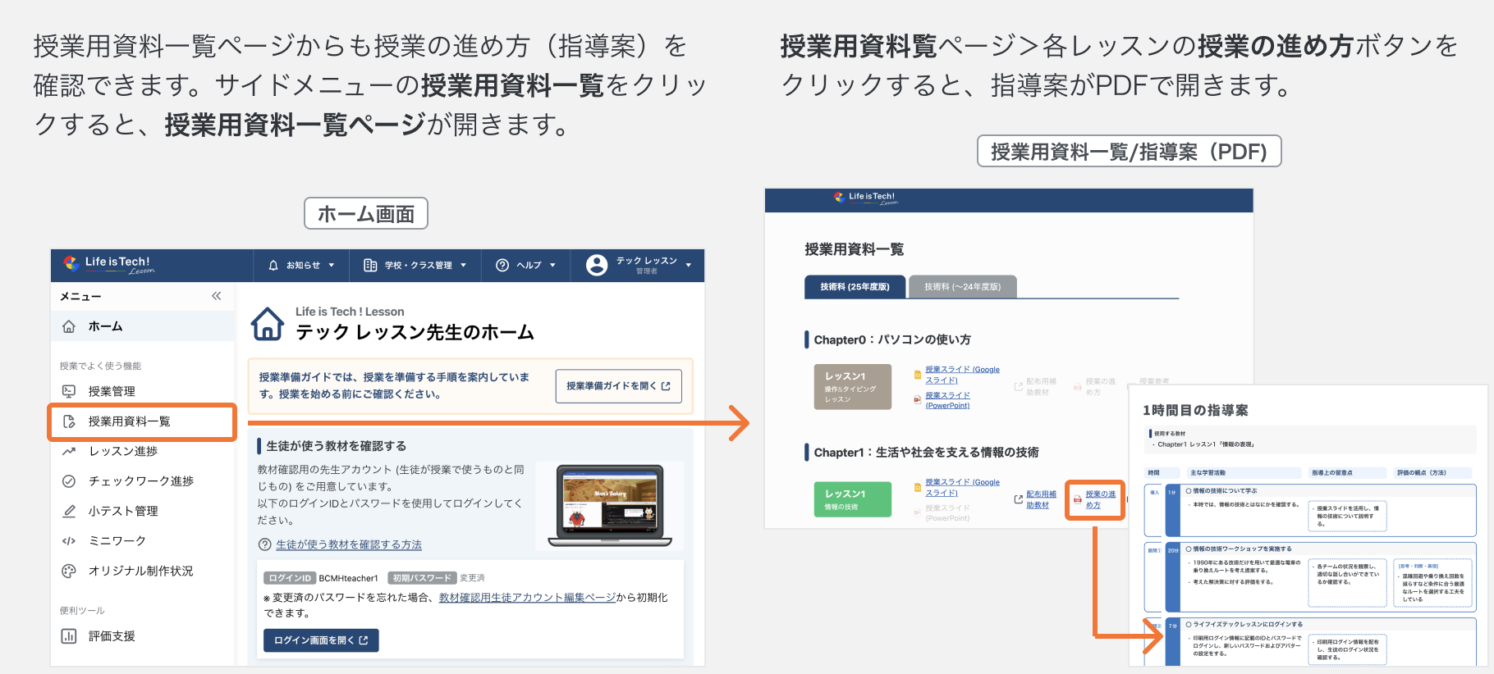Viewport: 1494px width, 674px height.
Task: Open the テック レッスン account dropdown arrow
Action: point(688,266)
